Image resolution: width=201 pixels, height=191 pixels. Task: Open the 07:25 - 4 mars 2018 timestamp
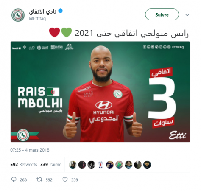point(30,150)
